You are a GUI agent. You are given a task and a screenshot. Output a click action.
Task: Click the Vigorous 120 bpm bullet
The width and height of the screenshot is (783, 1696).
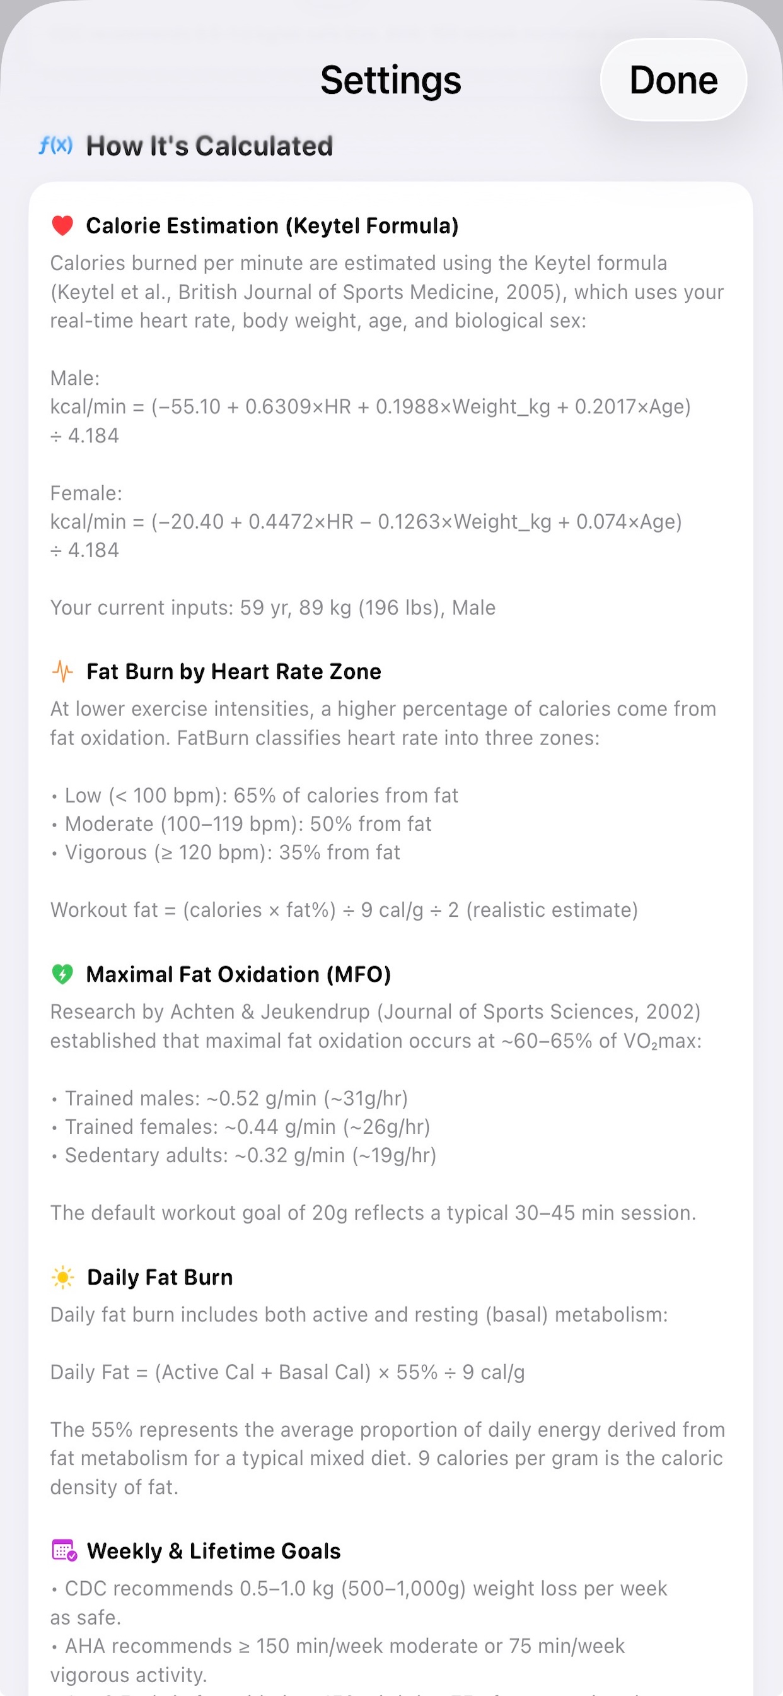(226, 852)
